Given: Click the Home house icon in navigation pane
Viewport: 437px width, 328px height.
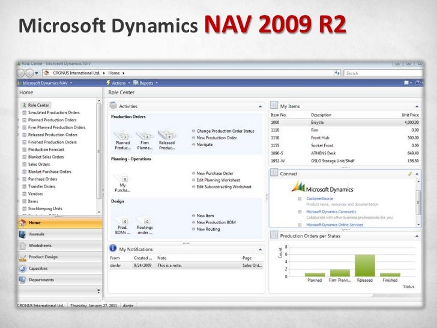Looking at the screenshot, I should click(x=22, y=223).
